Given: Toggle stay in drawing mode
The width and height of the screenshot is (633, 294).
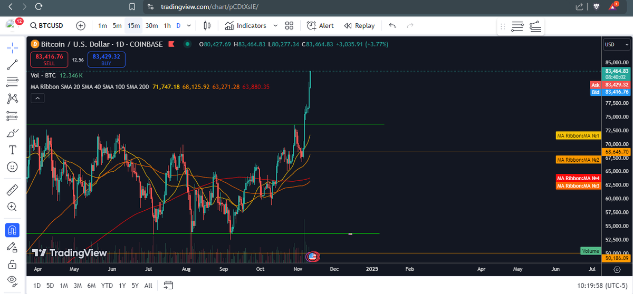Looking at the screenshot, I should [13, 247].
